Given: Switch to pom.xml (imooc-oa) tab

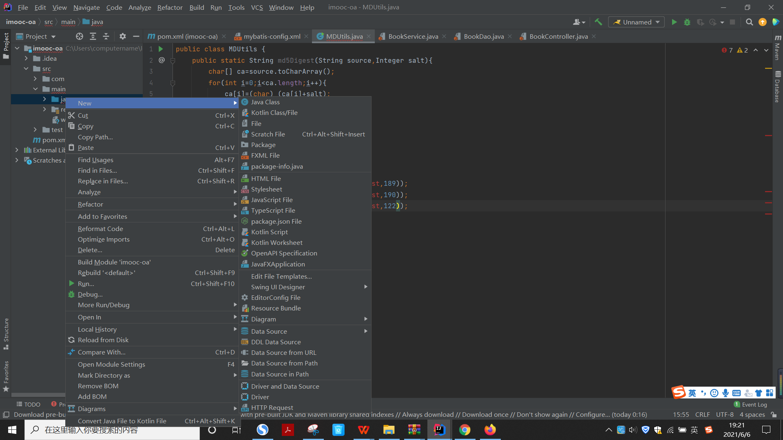Looking at the screenshot, I should tap(187, 36).
